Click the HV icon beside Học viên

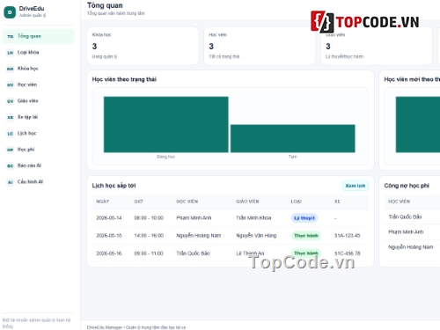(11, 85)
